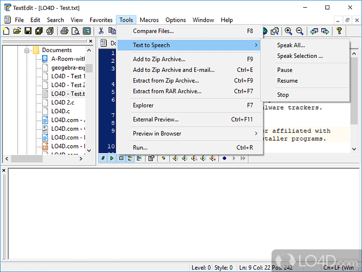
Task: Select Add to Zip Archive and E-mail
Action: point(189,70)
